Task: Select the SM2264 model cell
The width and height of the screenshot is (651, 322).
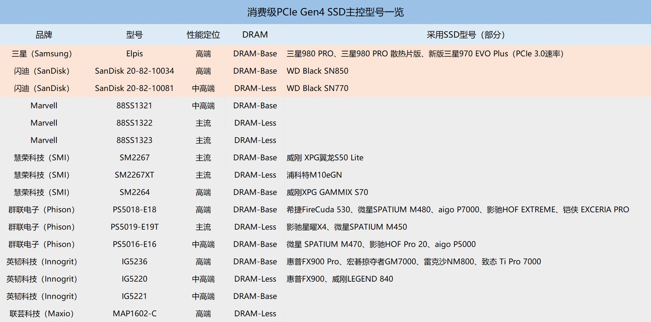Action: [x=134, y=192]
